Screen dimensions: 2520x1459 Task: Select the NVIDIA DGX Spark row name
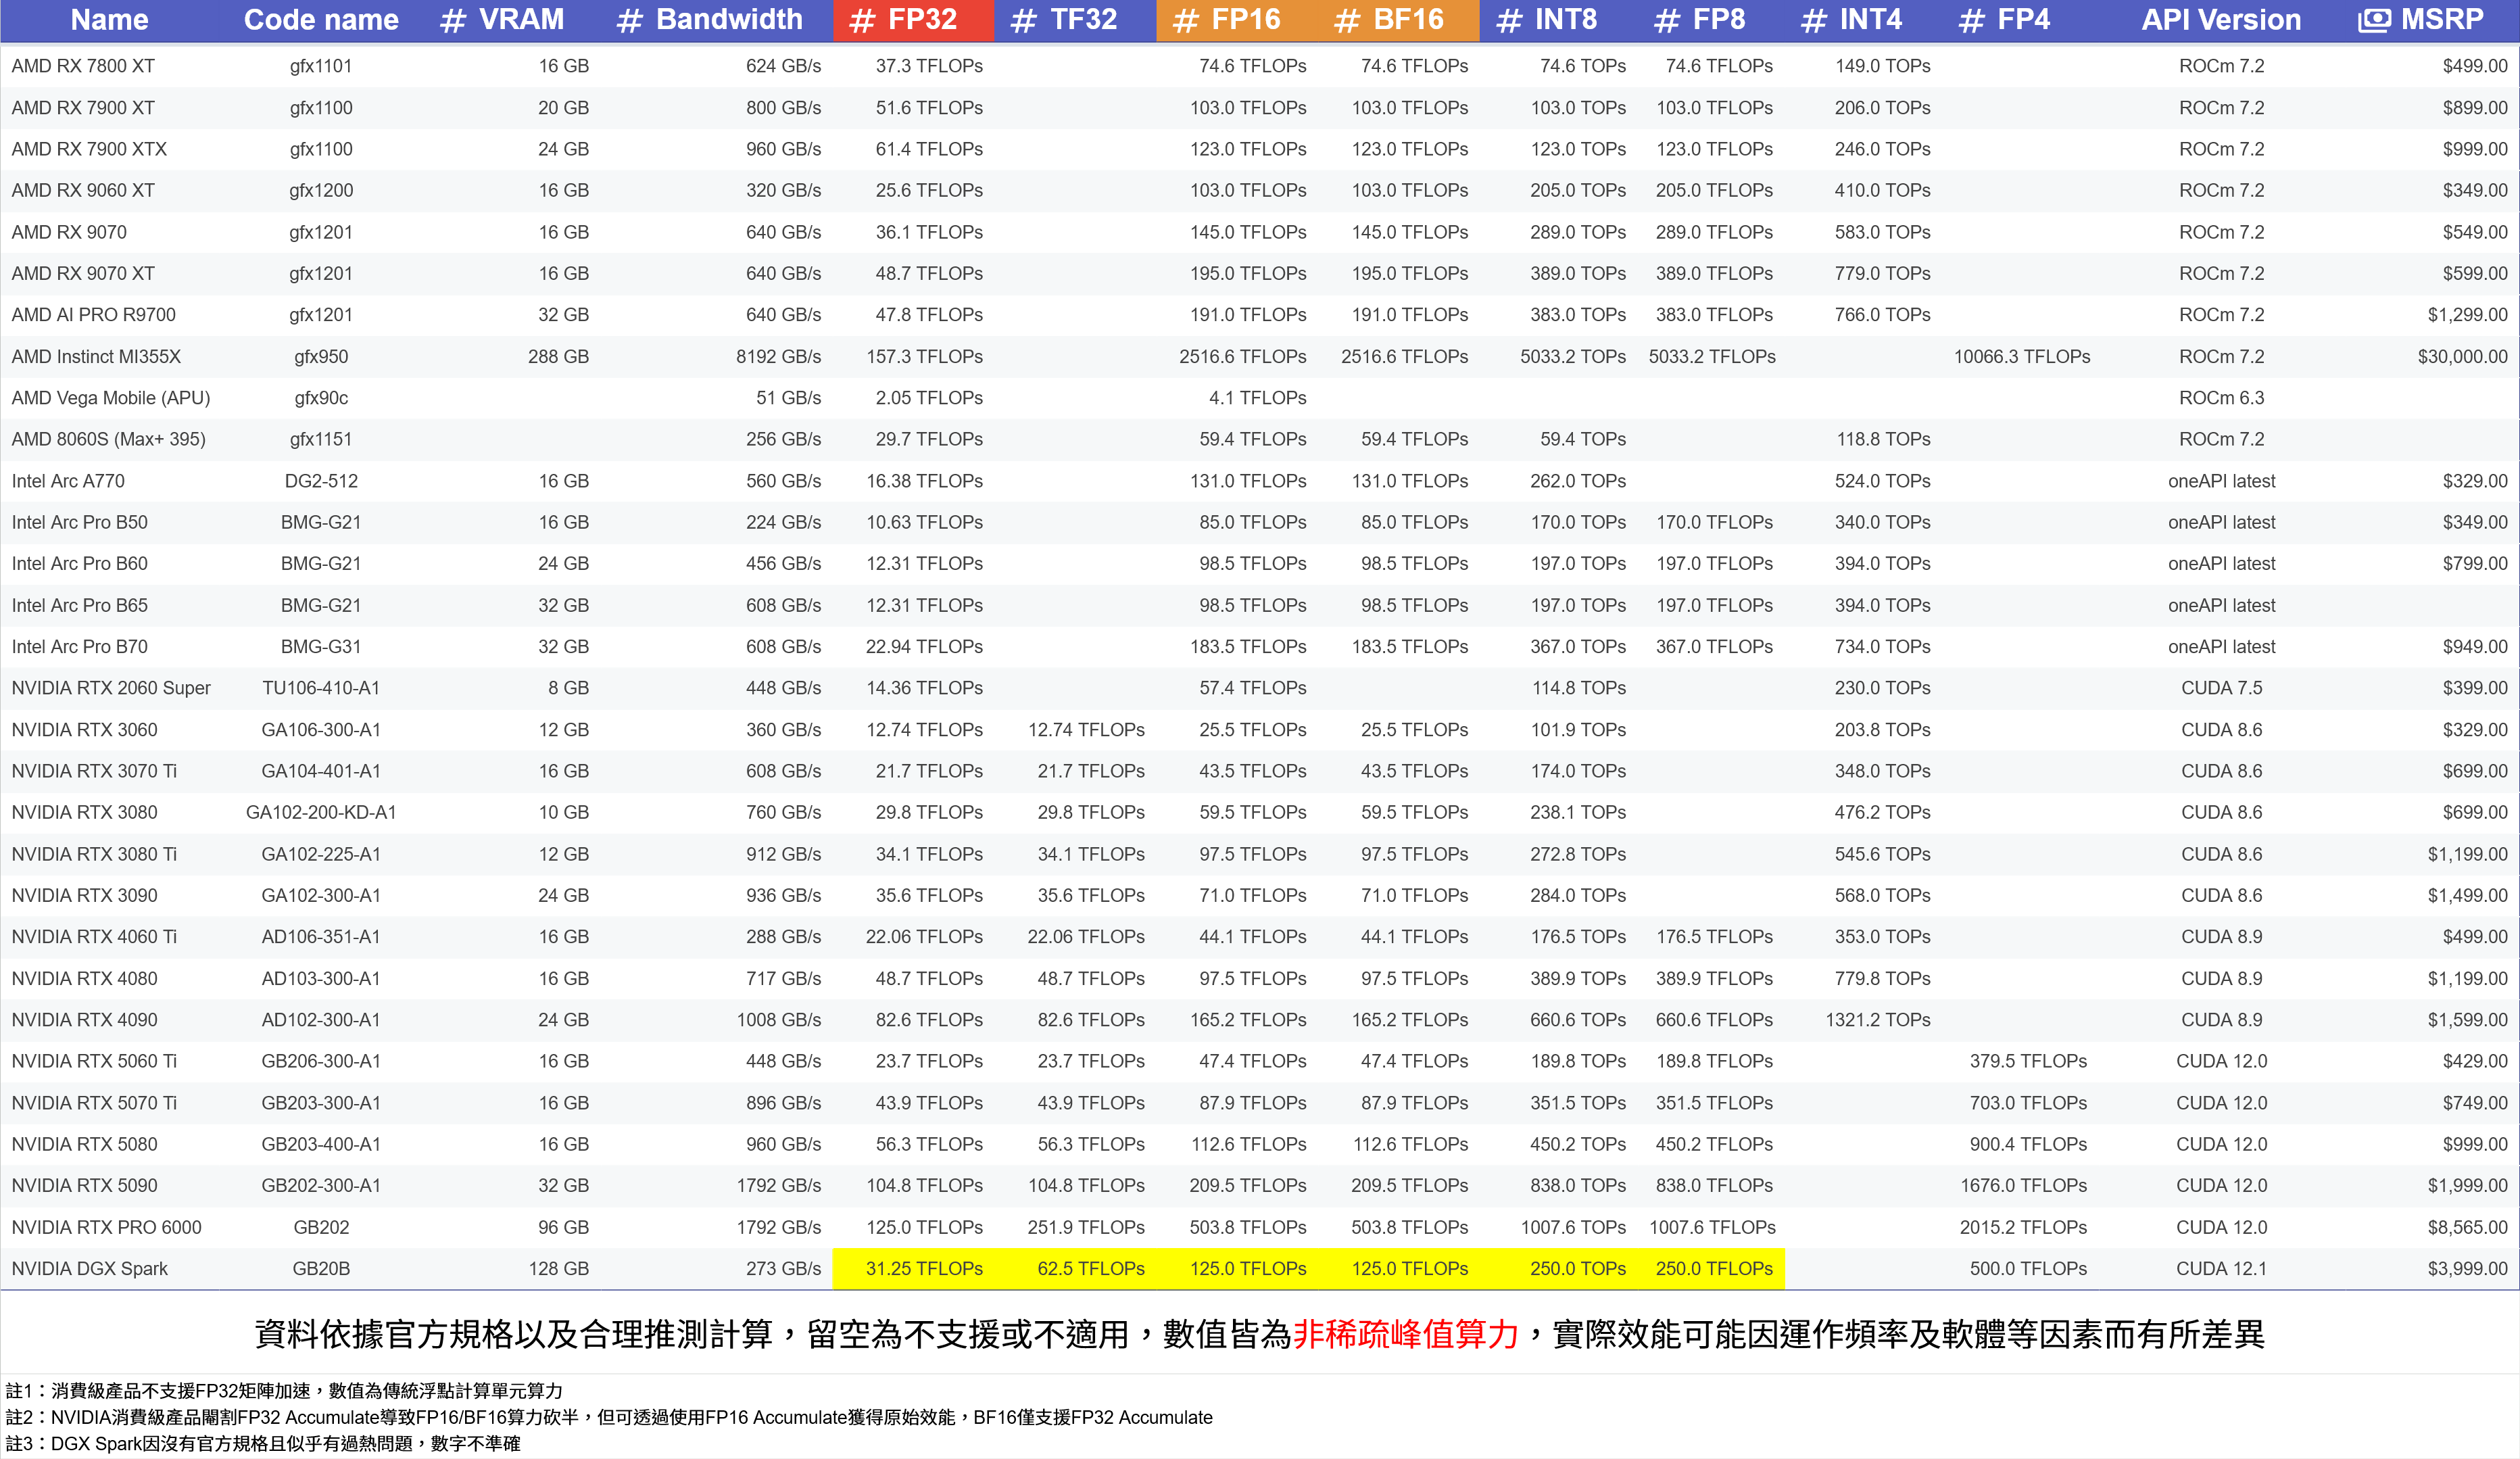tap(89, 1269)
